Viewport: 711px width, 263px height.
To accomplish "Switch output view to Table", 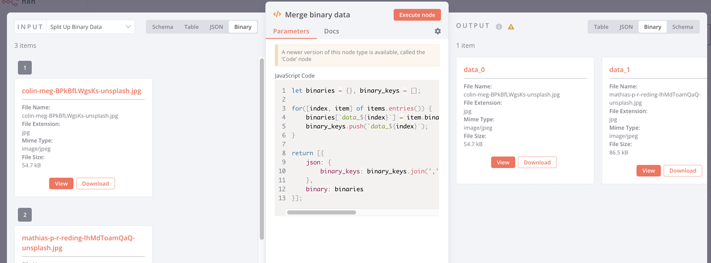I will 601,27.
